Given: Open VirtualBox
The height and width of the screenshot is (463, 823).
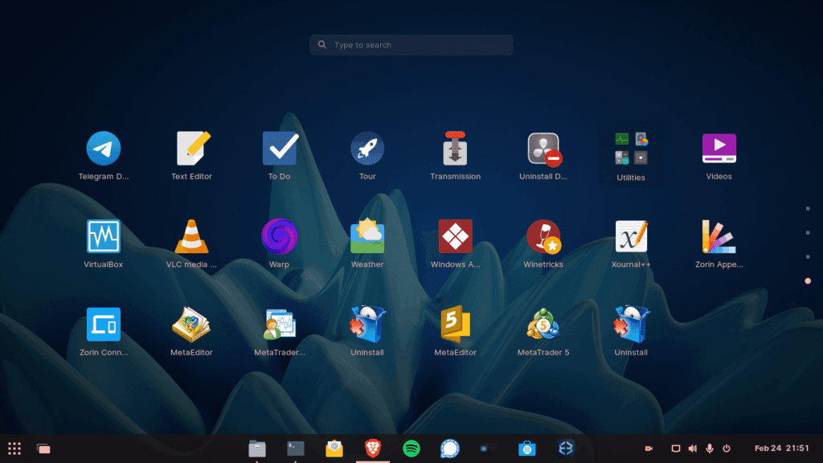Looking at the screenshot, I should click(x=104, y=236).
